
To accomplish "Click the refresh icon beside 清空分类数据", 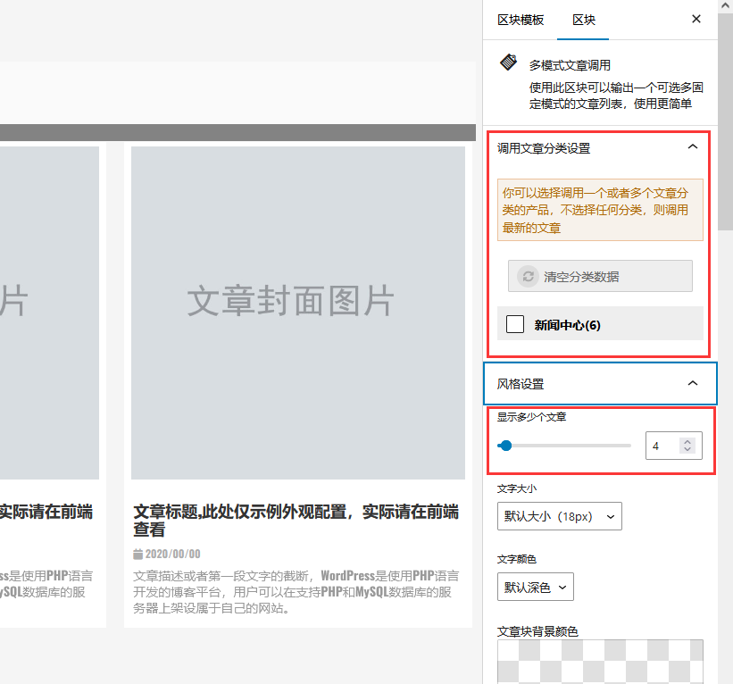I will 528,277.
